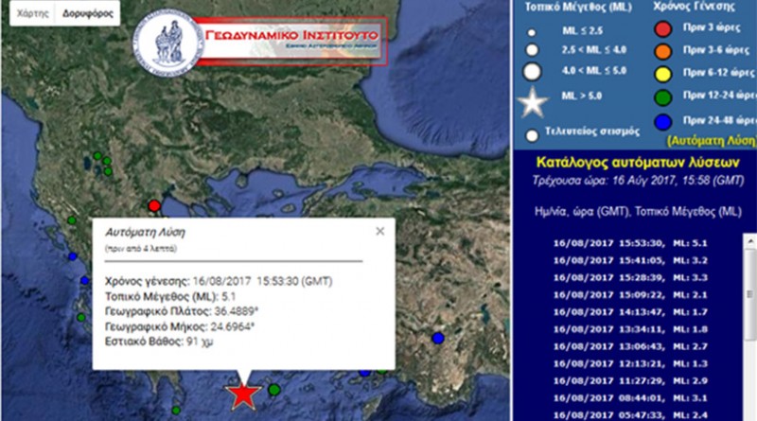Click the Τελευταίος σεισμός legend circle

click(533, 133)
